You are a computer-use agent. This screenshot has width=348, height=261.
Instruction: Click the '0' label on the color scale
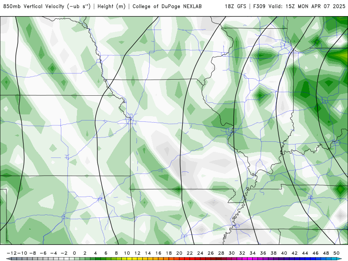click(x=74, y=253)
